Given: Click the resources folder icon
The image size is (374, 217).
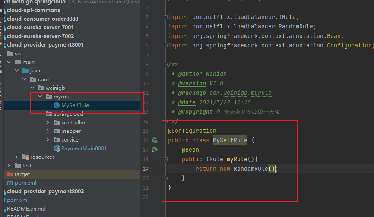Looking at the screenshot, I should (25, 157).
